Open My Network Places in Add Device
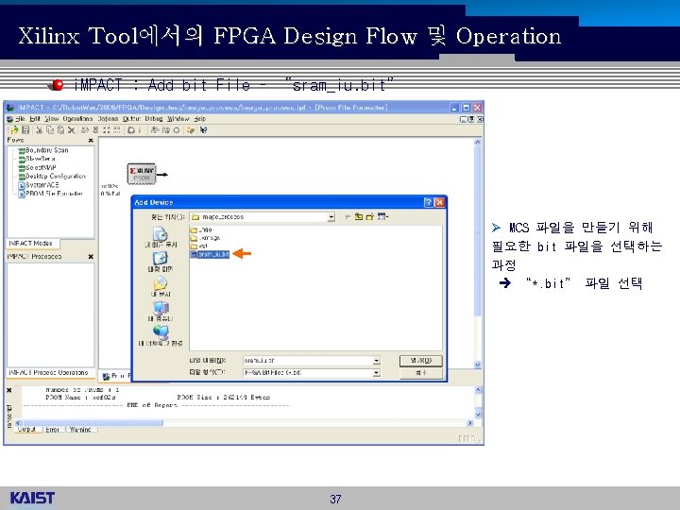The width and height of the screenshot is (680, 510). point(161,336)
